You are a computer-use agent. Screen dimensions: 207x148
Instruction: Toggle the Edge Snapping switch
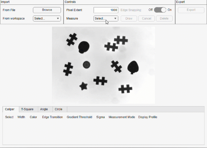coord(160,10)
